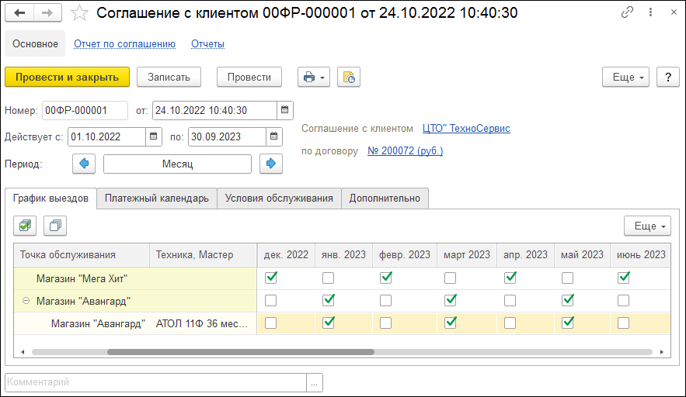
Task: Open calendar picker for "Действует с" date
Action: (153, 136)
